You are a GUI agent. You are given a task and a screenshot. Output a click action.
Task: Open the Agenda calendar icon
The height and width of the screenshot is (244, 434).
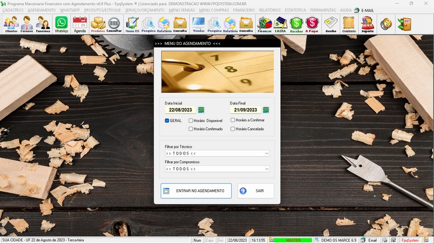pos(80,24)
